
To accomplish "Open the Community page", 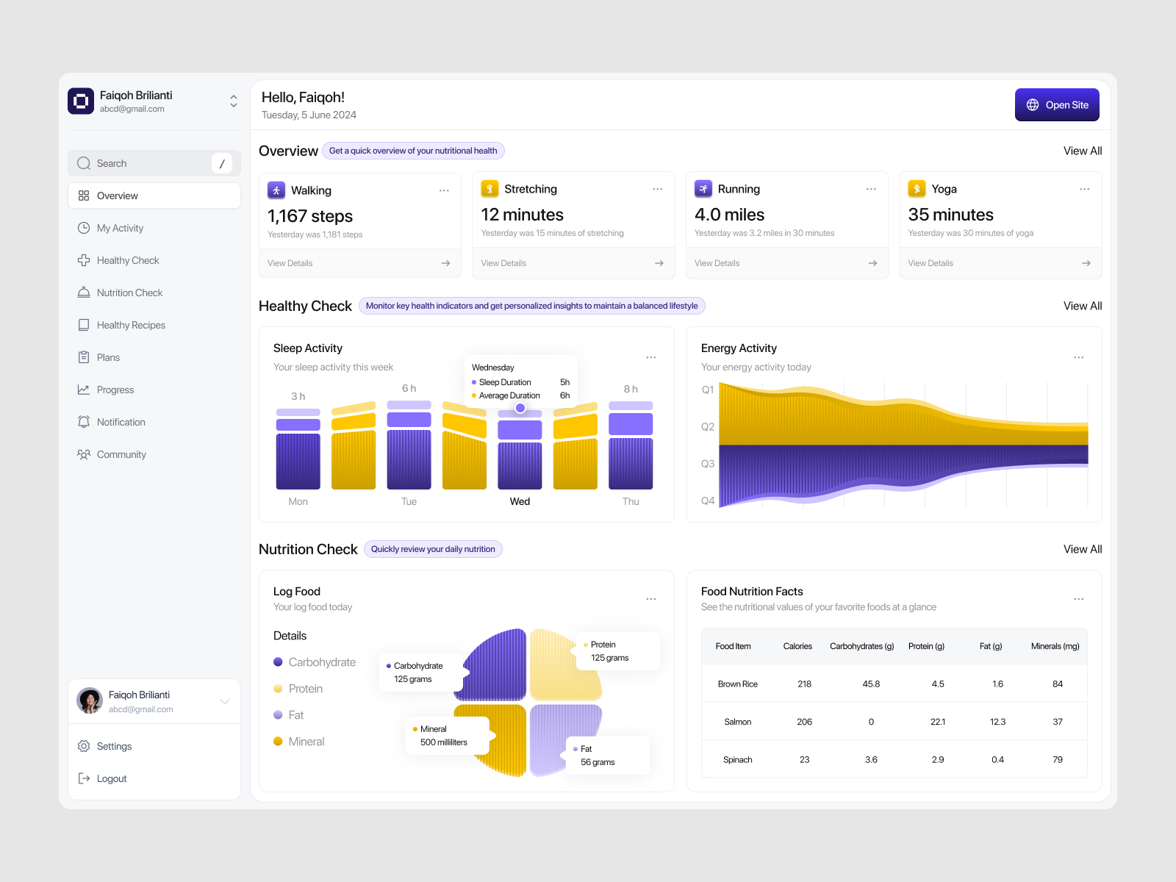I will [x=121, y=454].
